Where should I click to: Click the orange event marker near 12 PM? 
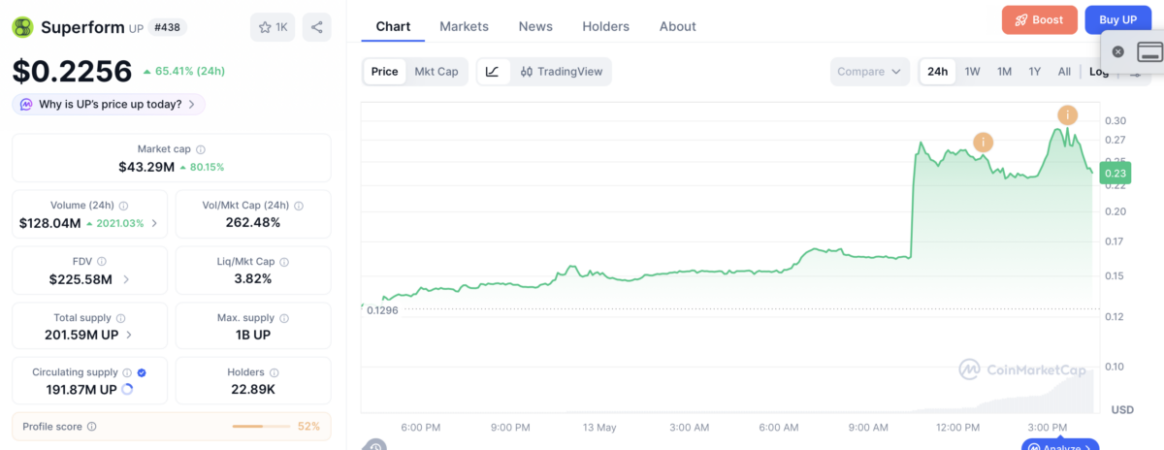(x=984, y=143)
